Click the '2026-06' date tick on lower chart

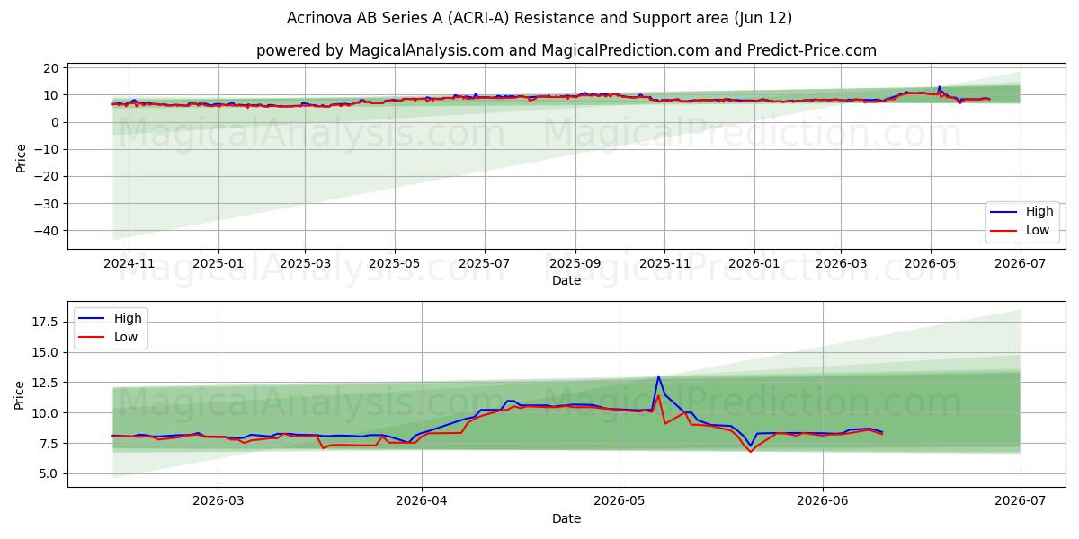coord(823,501)
